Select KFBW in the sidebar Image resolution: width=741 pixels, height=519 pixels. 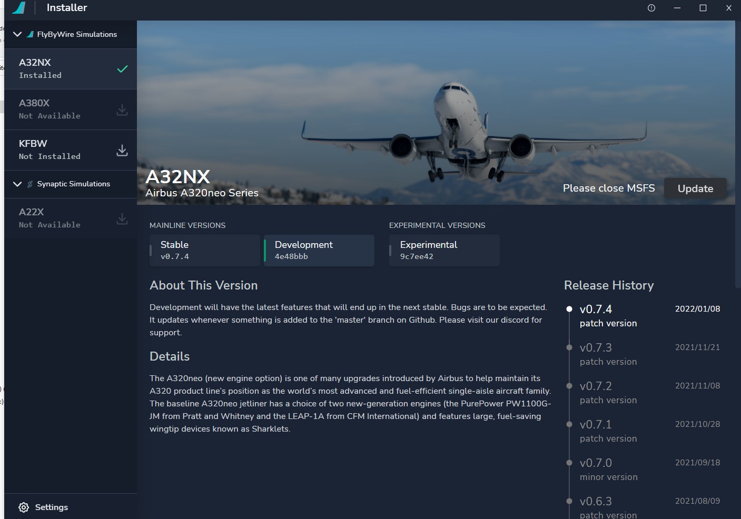(x=63, y=149)
